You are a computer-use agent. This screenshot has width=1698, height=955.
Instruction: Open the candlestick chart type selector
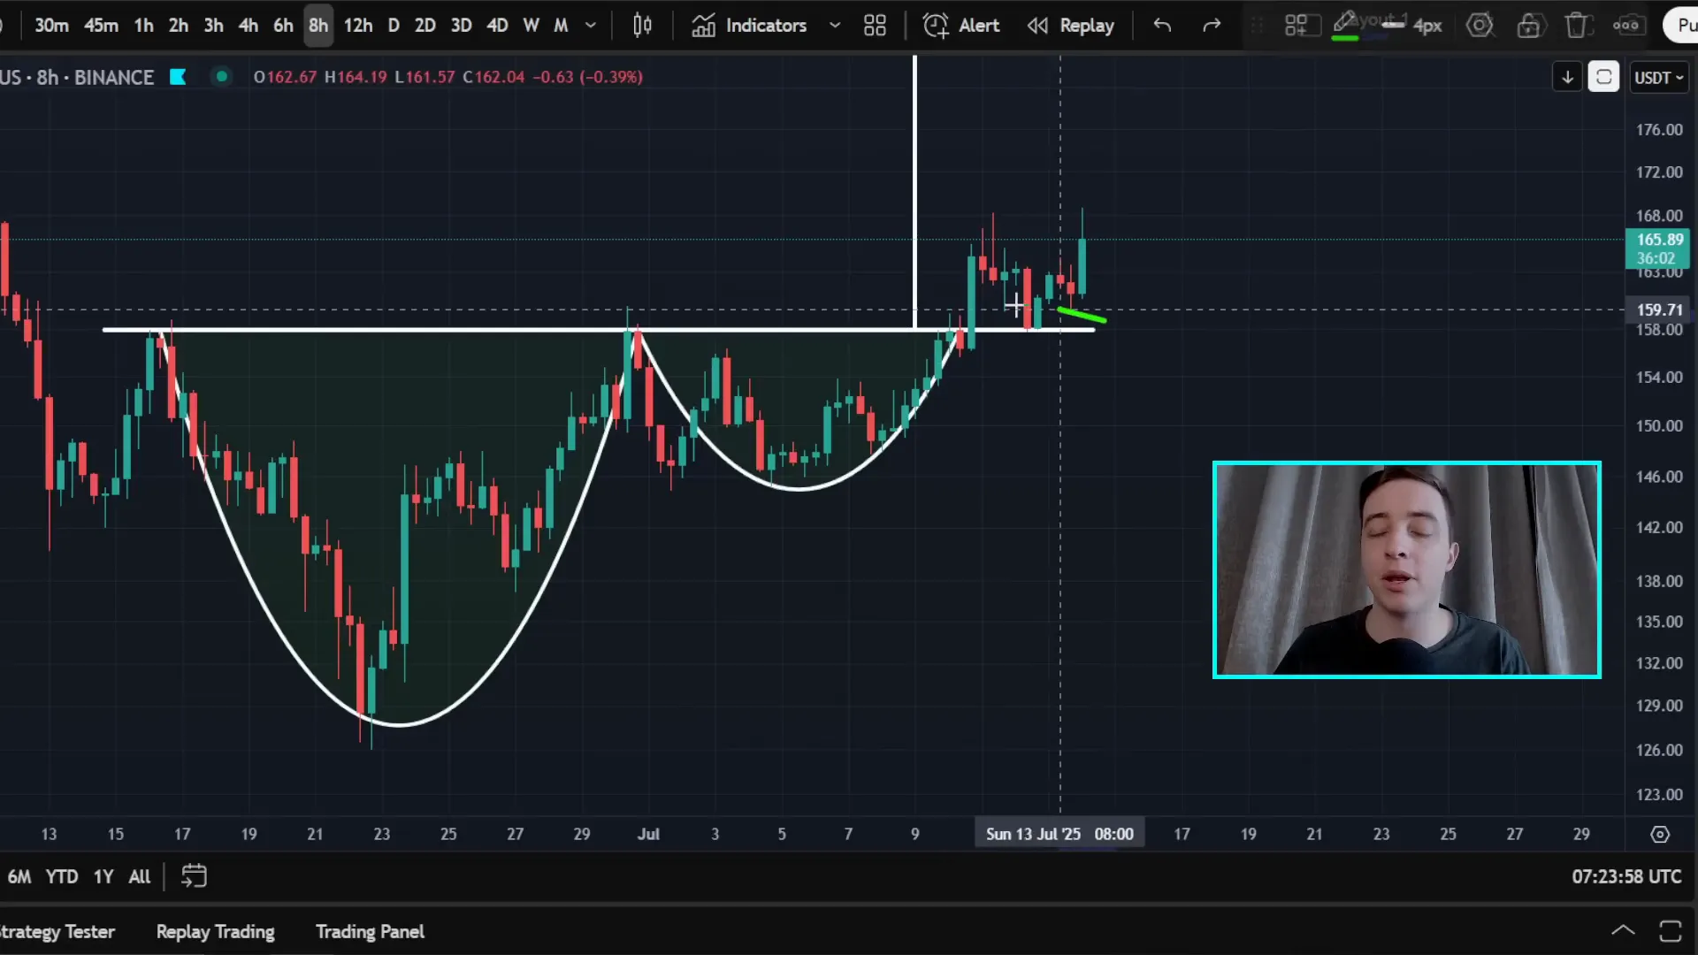coord(643,26)
